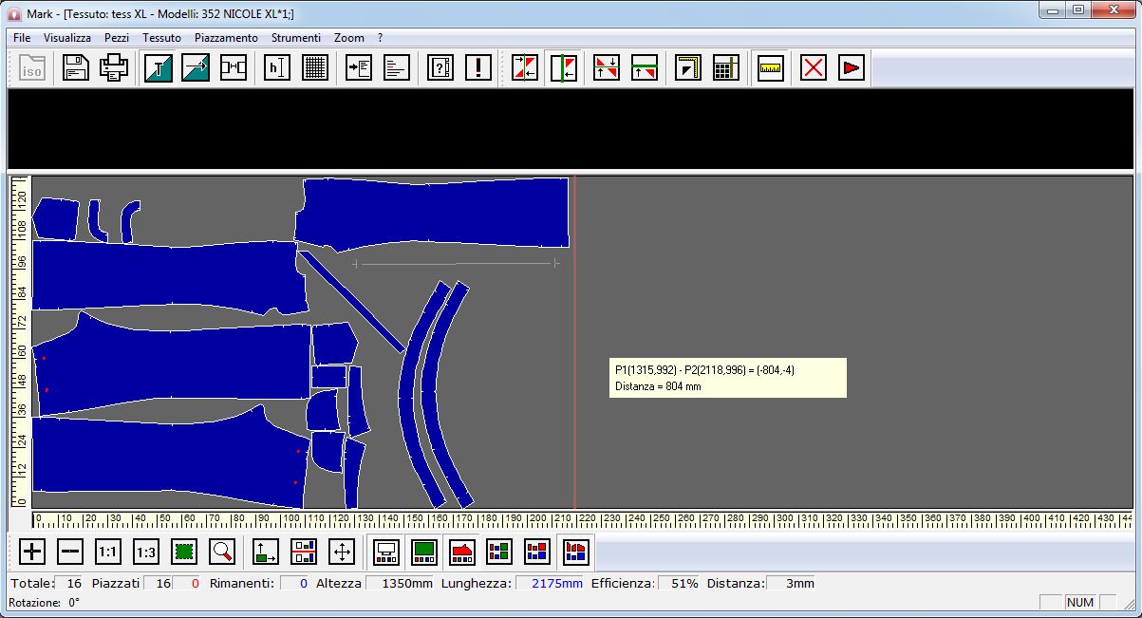Screen dimensions: 1142x618
Task: Click the red play arrow icon
Action: click(852, 68)
